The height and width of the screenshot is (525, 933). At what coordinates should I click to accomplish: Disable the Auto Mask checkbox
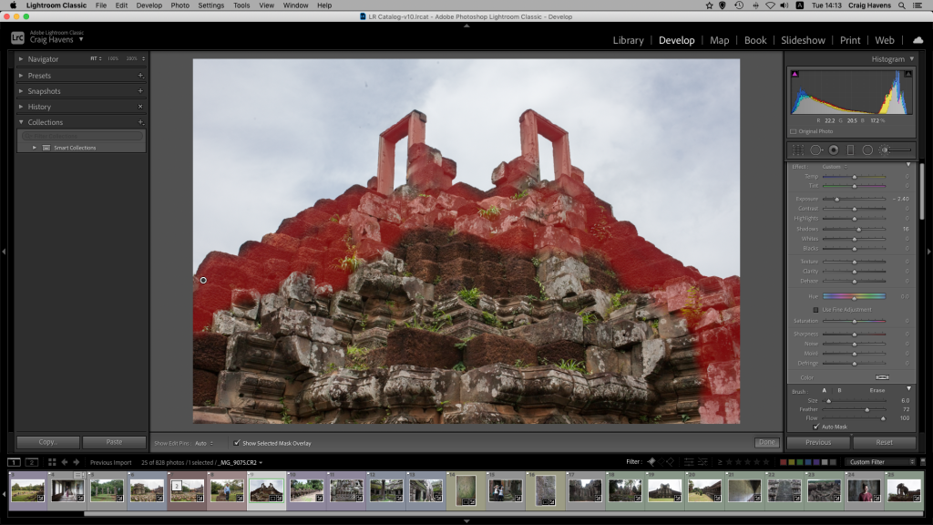click(815, 427)
